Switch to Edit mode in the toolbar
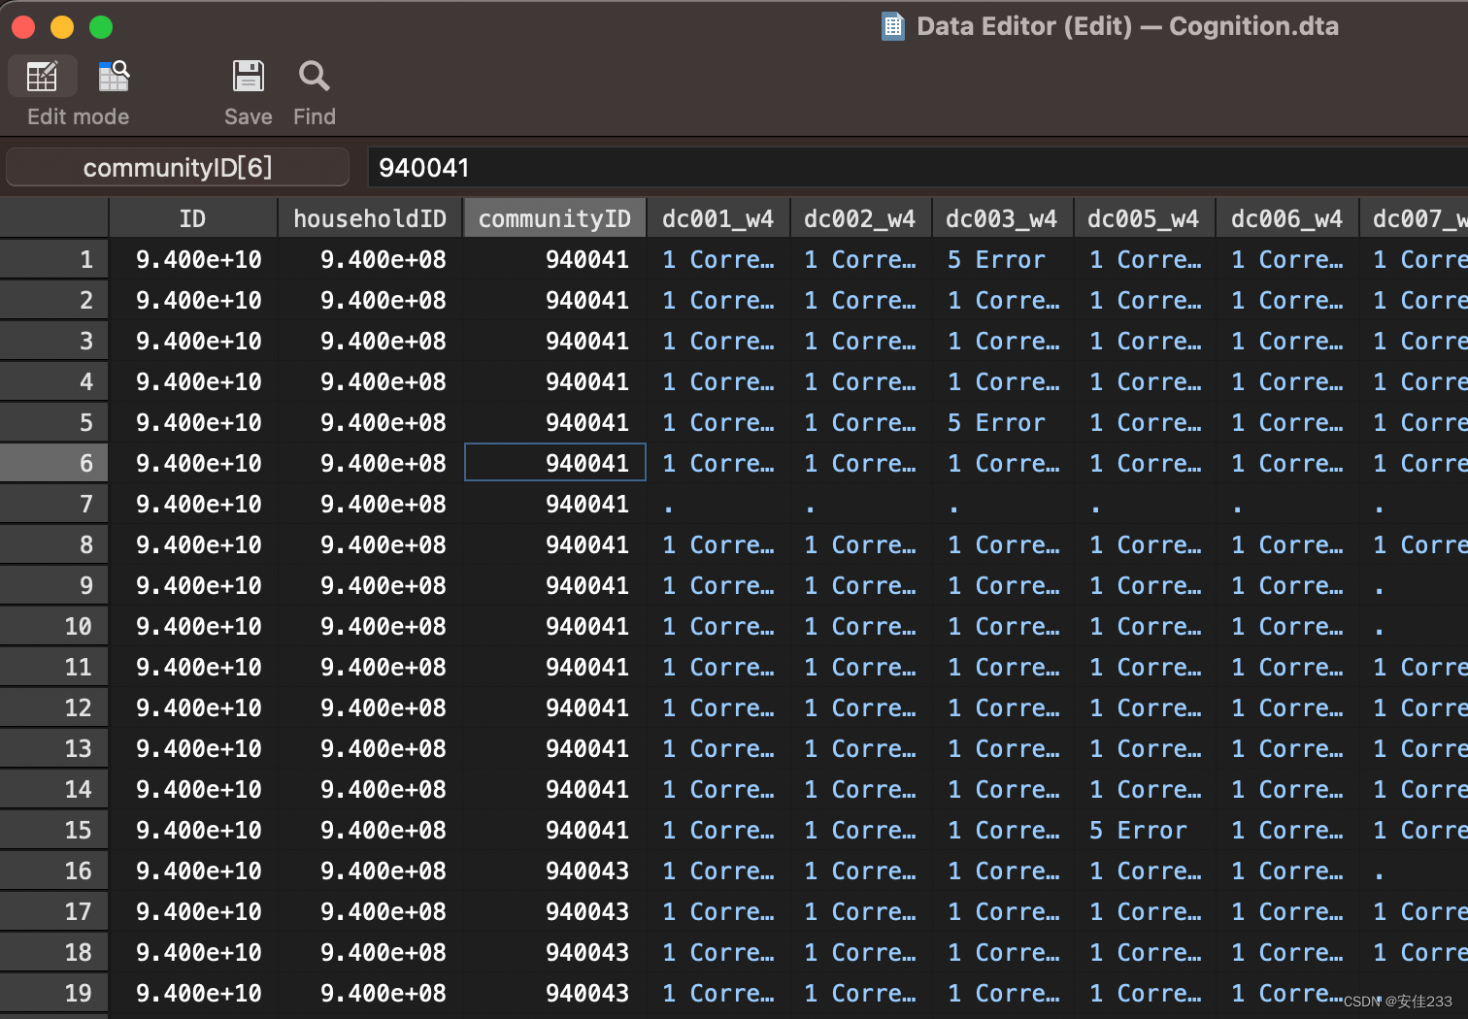Image resolution: width=1468 pixels, height=1019 pixels. (42, 77)
